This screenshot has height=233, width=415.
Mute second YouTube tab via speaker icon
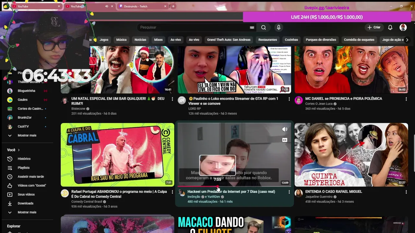107,6
